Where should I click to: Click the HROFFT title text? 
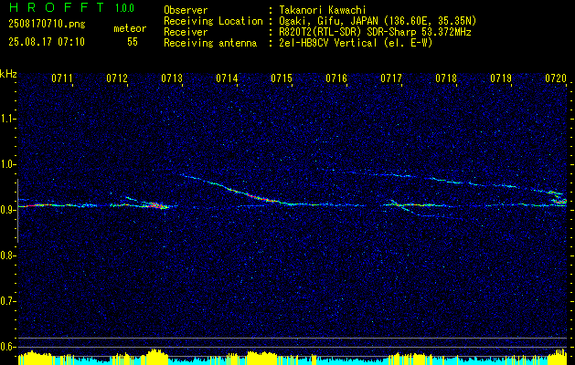pyautogui.click(x=58, y=7)
